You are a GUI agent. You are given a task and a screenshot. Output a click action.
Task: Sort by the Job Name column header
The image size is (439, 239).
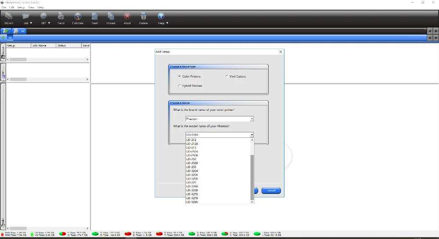click(x=43, y=45)
